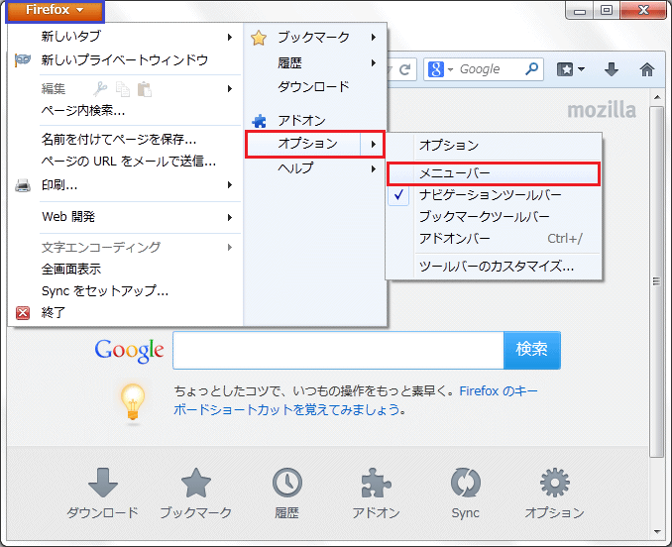Click the cut scissors icon in 編集 row
This screenshot has height=547, width=672.
click(100, 88)
